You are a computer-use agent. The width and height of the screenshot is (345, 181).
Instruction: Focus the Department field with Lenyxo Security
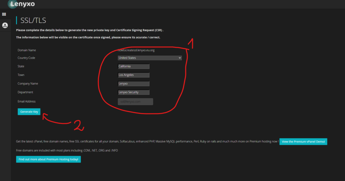133,92
